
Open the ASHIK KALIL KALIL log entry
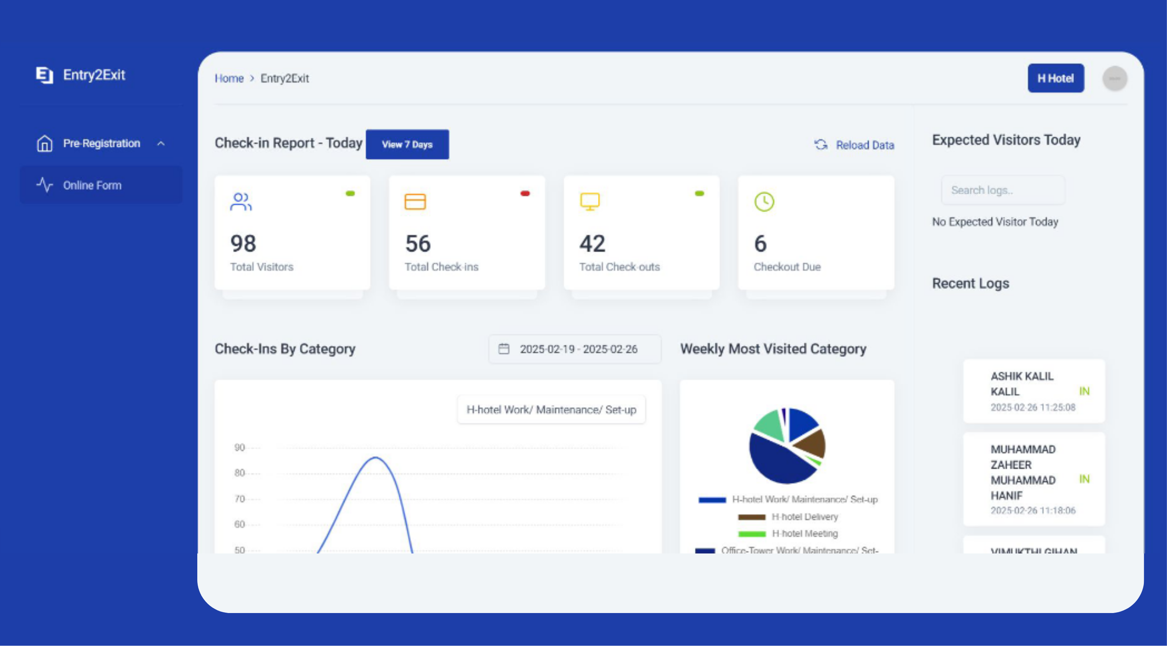[x=1034, y=391]
